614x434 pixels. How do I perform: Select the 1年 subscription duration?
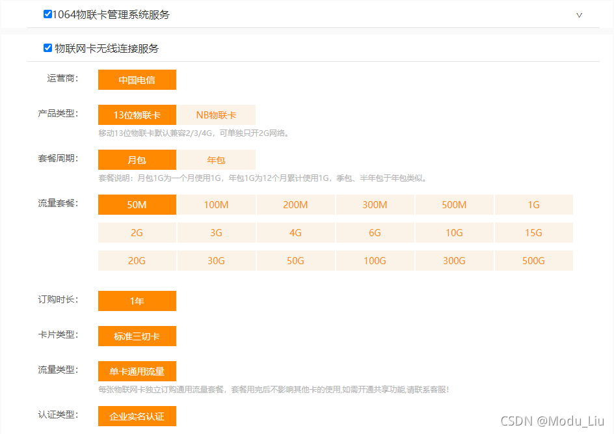click(x=137, y=301)
